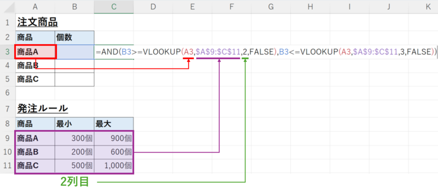
Task: Click the 最小 header cell
Action: tap(74, 124)
